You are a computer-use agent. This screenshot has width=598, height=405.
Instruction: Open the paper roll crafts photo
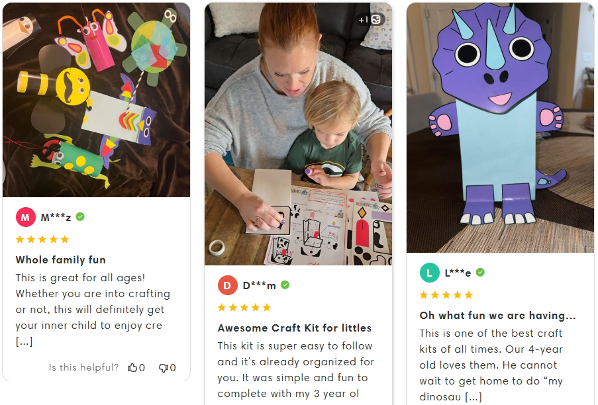[96, 100]
